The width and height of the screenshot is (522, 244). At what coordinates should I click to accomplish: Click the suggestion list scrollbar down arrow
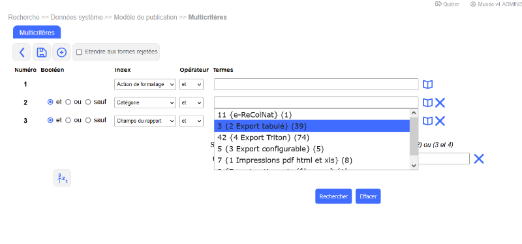(414, 165)
